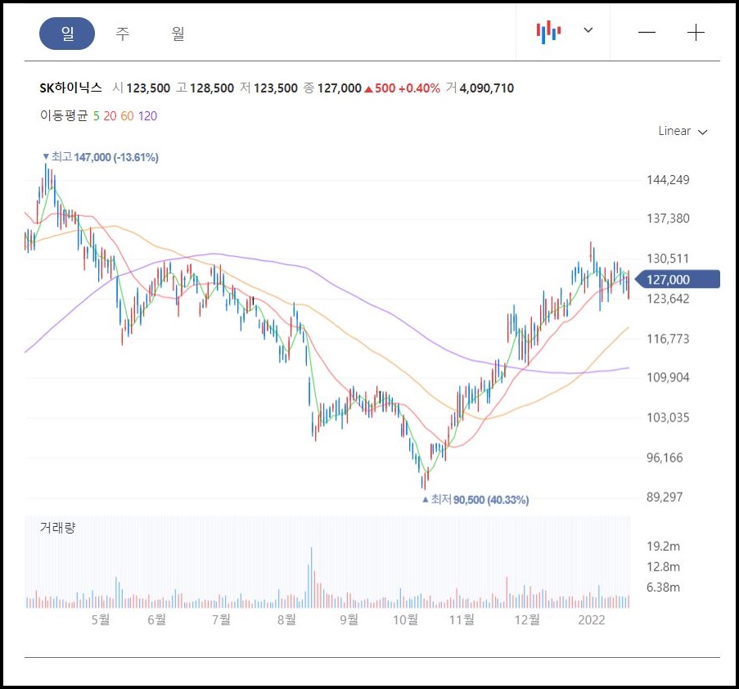This screenshot has height=689, width=739.
Task: Zoom in with the plus icon
Action: click(x=696, y=33)
